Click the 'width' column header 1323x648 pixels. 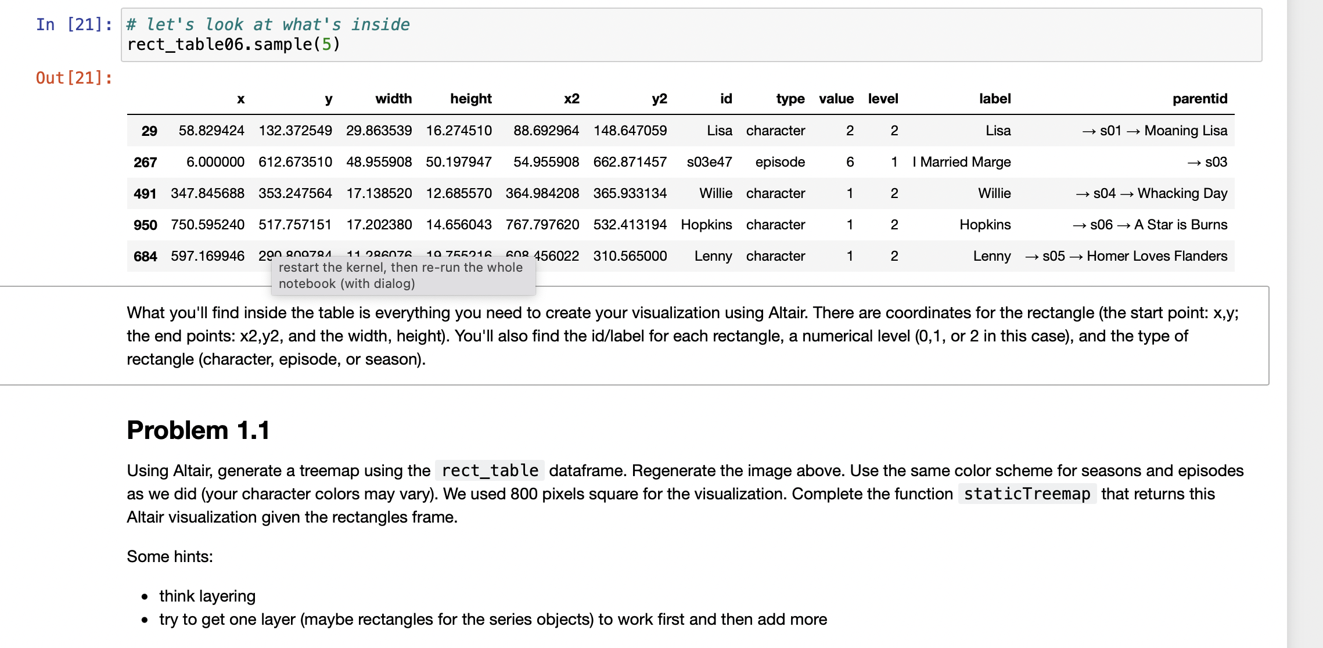tap(393, 99)
